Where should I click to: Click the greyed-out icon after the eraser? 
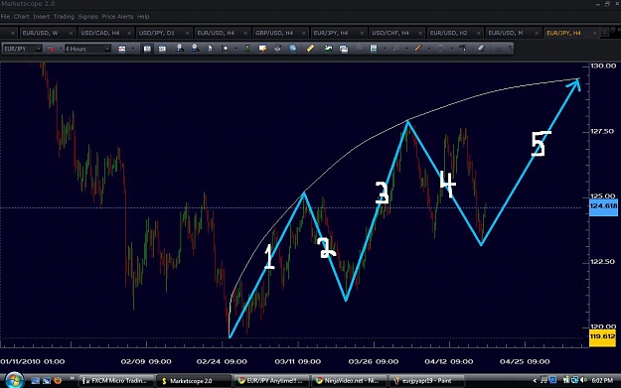click(499, 49)
